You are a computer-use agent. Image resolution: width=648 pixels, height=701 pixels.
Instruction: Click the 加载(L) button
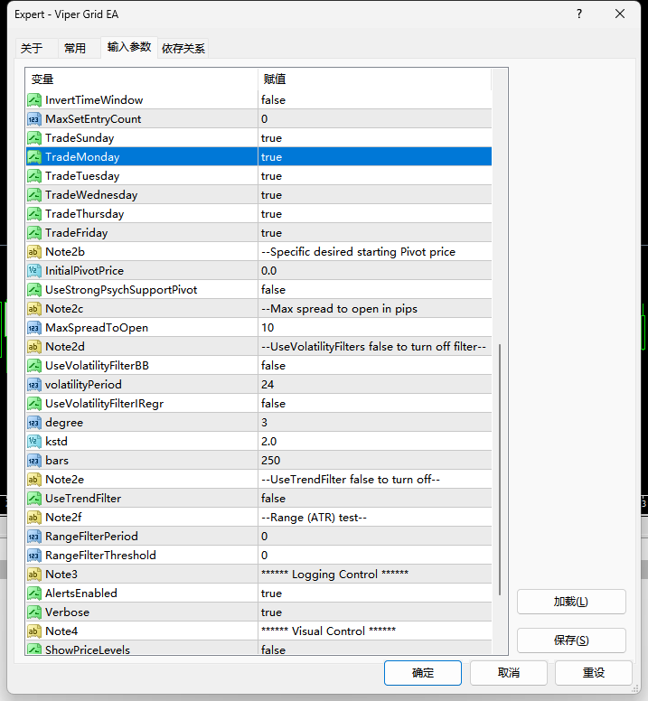571,602
